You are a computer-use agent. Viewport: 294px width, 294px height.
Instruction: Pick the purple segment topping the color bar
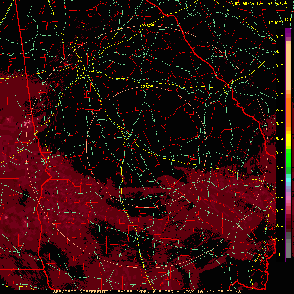[x=288, y=33]
